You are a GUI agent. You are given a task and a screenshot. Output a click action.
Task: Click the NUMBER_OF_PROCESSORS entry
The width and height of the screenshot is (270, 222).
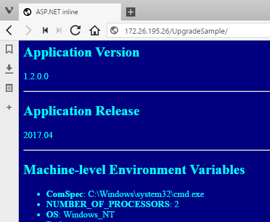pos(112,204)
